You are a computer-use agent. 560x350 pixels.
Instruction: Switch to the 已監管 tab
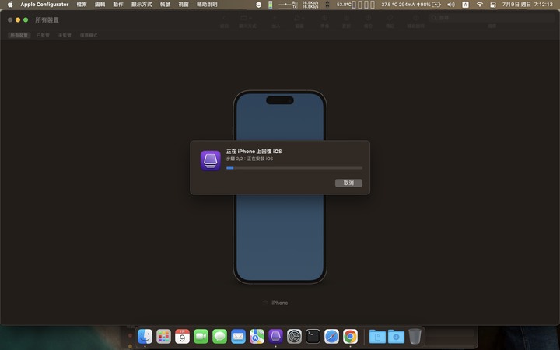[x=43, y=35]
